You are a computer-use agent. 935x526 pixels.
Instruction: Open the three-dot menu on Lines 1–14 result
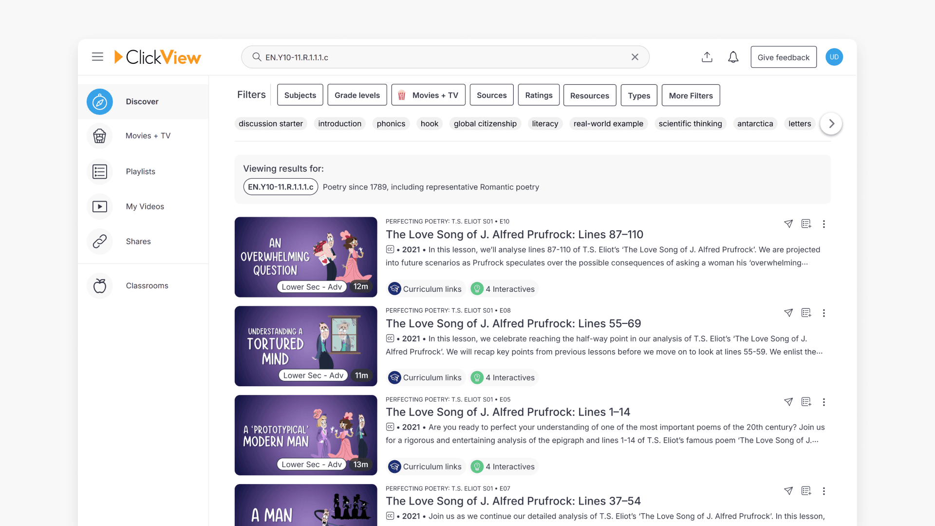coord(824,402)
